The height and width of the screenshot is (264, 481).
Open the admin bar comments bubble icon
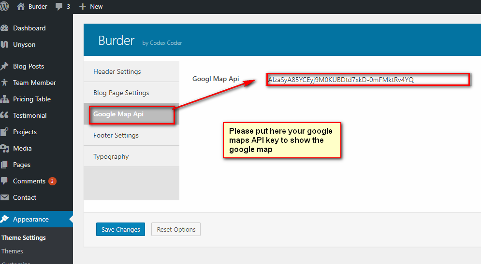59,7
